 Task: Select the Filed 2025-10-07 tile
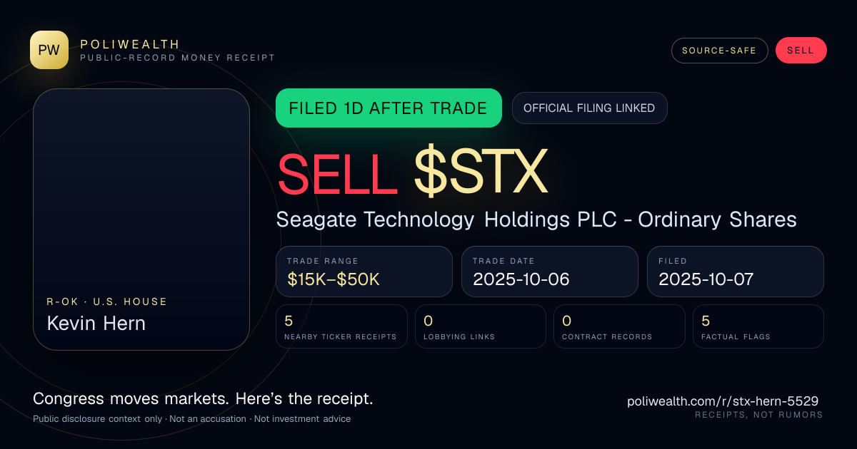(736, 272)
